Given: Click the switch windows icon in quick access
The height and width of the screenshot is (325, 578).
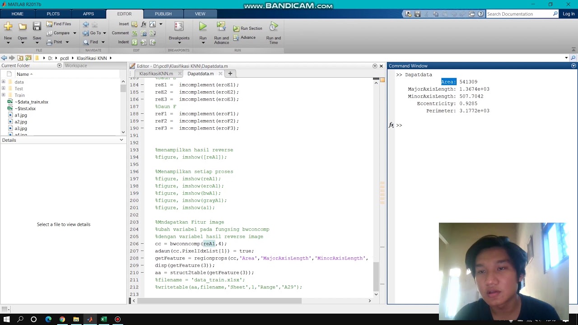Looking at the screenshot, I should click(x=472, y=14).
